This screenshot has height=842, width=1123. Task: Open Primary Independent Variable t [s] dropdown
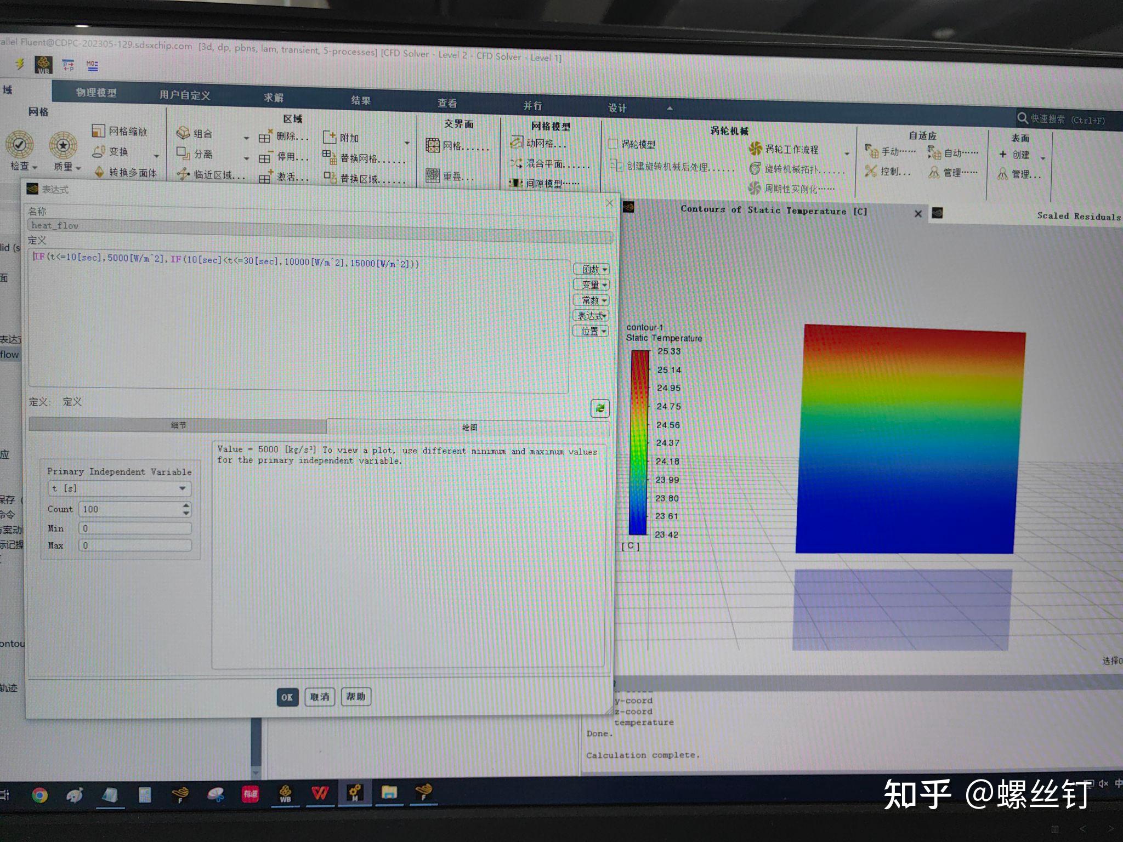point(120,488)
